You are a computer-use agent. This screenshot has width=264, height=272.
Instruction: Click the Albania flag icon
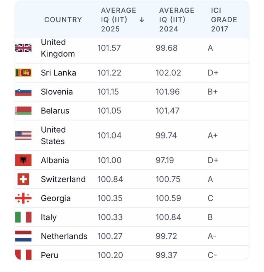pyautogui.click(x=23, y=160)
